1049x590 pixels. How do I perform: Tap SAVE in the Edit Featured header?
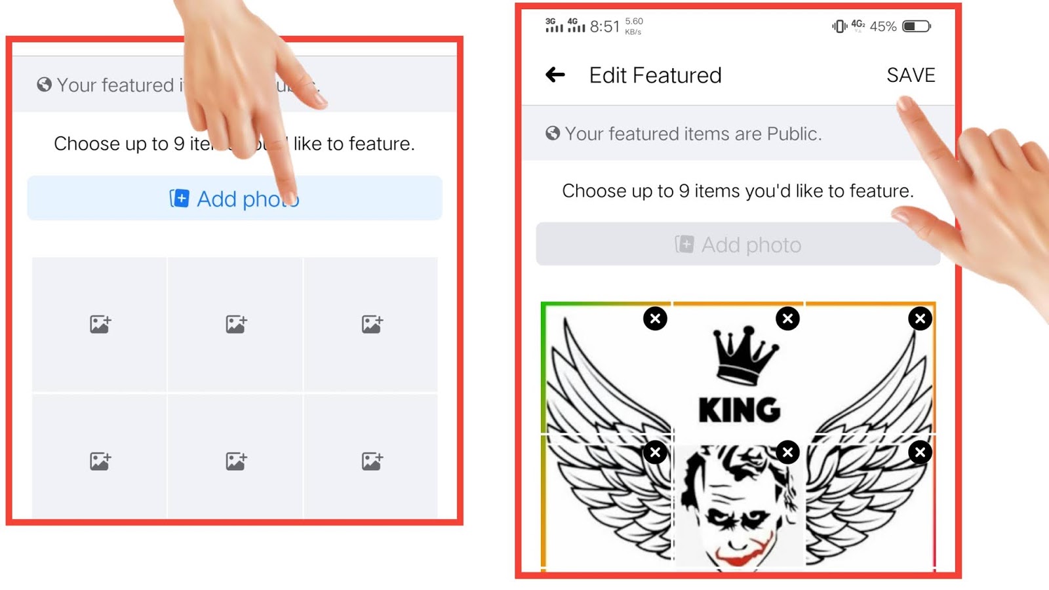pos(911,75)
